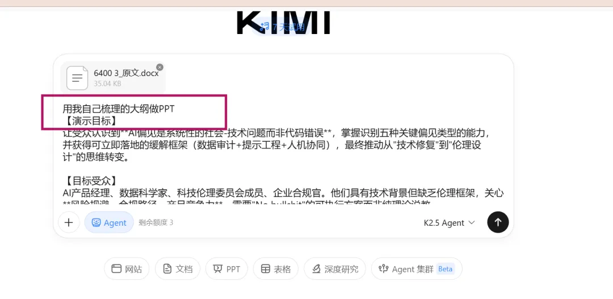613x299 pixels.
Task: Open the plus attachment button
Action: tap(69, 222)
